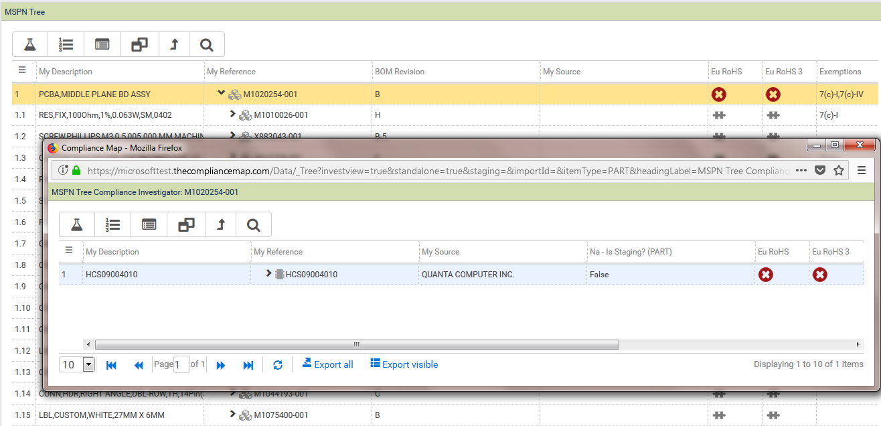The height and width of the screenshot is (426, 881).
Task: Expand the HCS09004010 tree row
Action: coord(268,273)
